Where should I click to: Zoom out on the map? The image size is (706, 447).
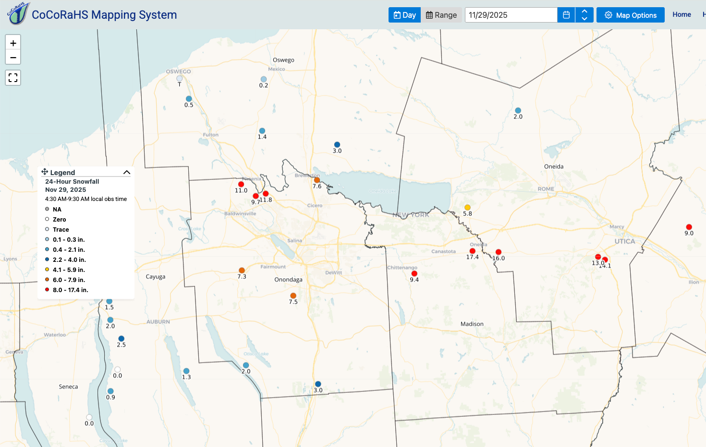tap(13, 58)
